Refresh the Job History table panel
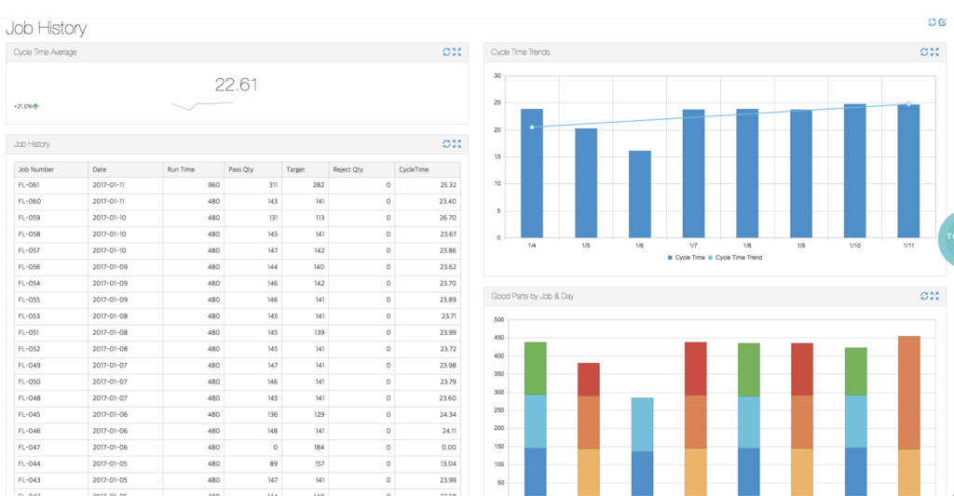 pyautogui.click(x=446, y=144)
